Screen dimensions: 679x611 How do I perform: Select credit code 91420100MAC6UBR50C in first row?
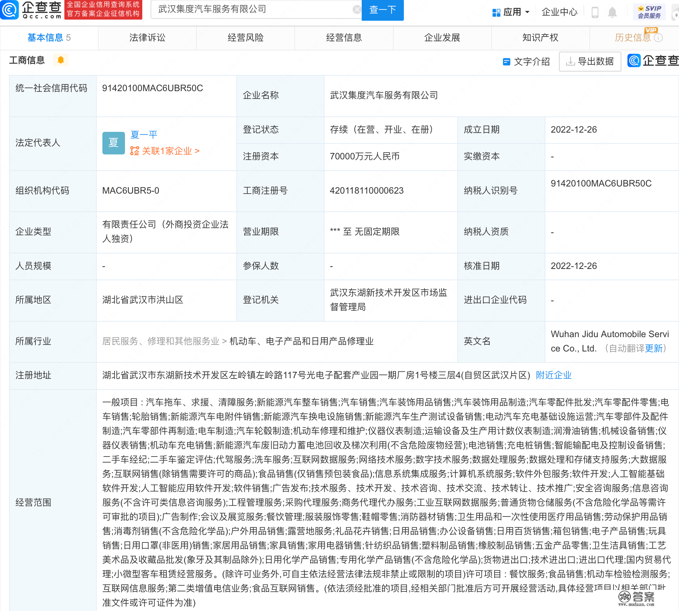pyautogui.click(x=152, y=88)
